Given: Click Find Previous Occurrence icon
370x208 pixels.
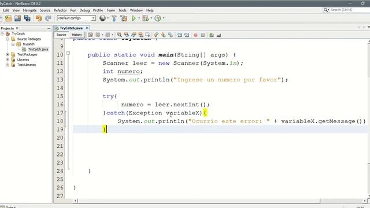Looking at the screenshot, I should coord(127,35).
